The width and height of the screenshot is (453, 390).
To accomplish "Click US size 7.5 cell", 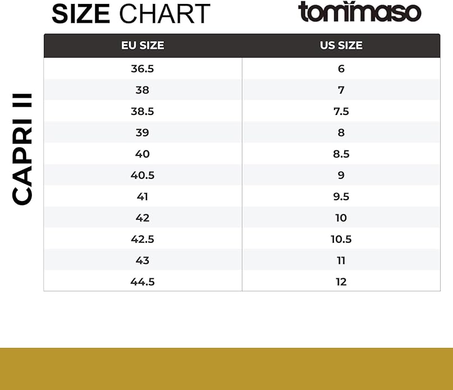I will pyautogui.click(x=341, y=111).
